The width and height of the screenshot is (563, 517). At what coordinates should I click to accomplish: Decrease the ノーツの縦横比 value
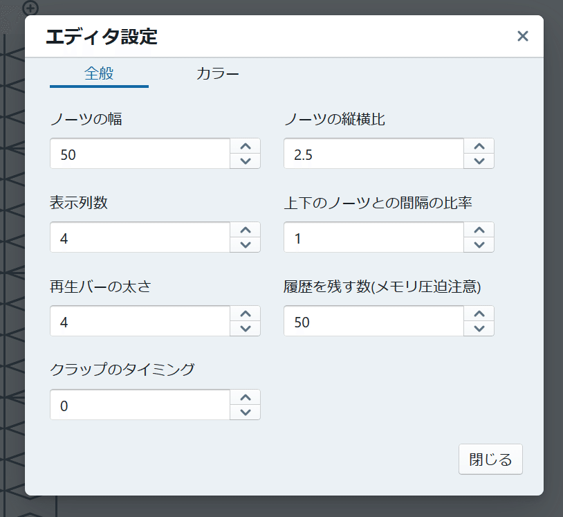479,161
